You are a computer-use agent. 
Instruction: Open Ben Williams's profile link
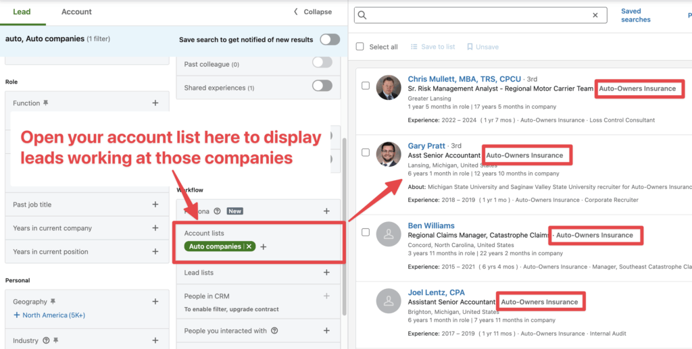[x=431, y=225]
